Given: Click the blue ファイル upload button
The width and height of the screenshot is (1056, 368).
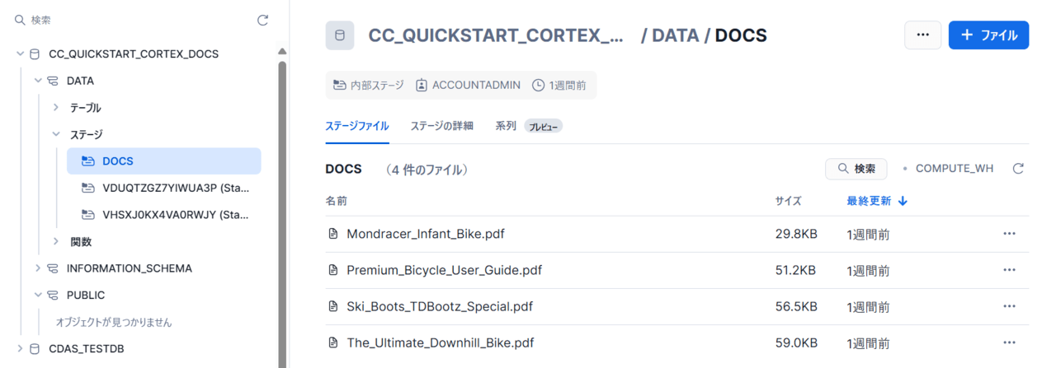Looking at the screenshot, I should 988,35.
